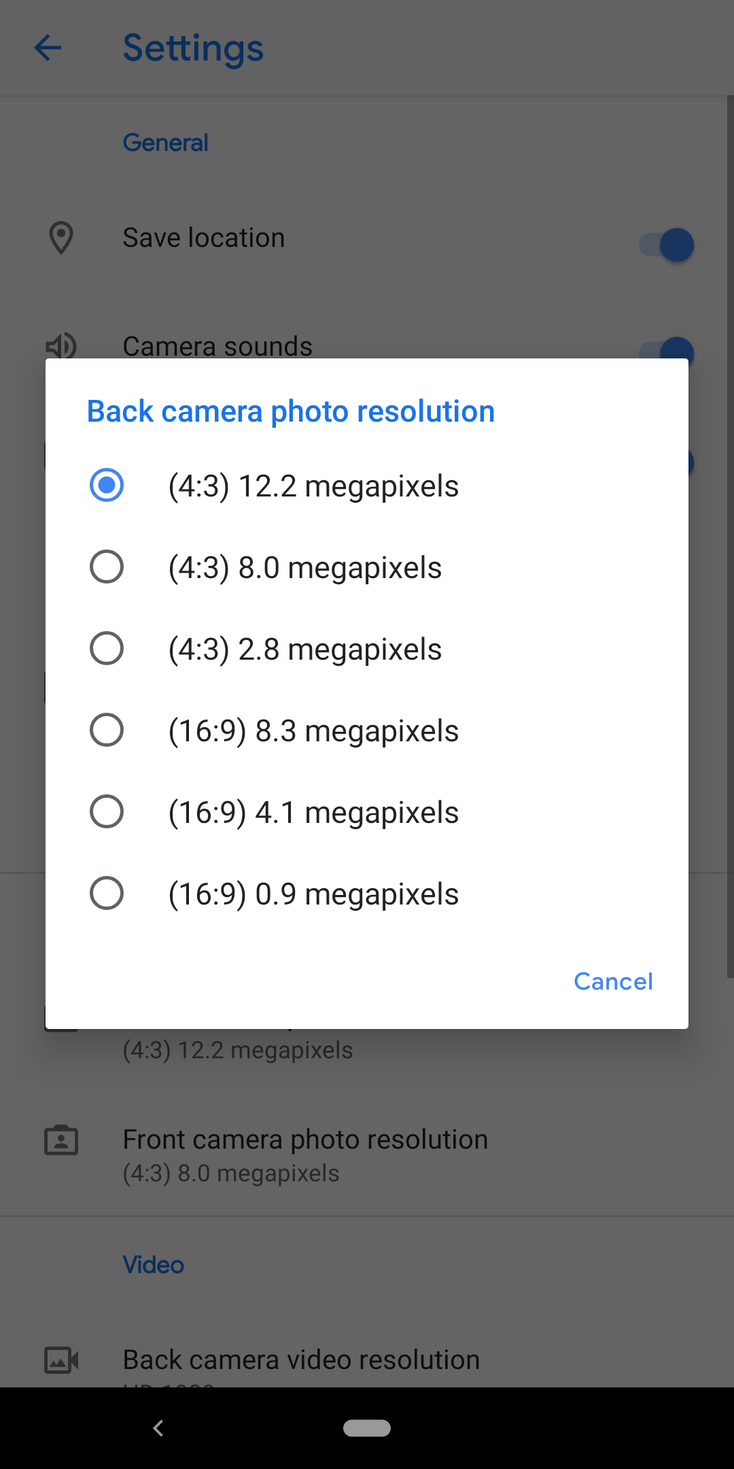This screenshot has width=734, height=1469.
Task: Select the (4:3) 8.0 megapixels radio button
Action: click(x=107, y=567)
